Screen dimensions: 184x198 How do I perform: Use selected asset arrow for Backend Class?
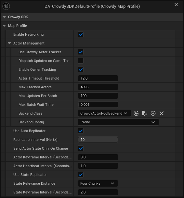pyautogui.click(x=136, y=113)
